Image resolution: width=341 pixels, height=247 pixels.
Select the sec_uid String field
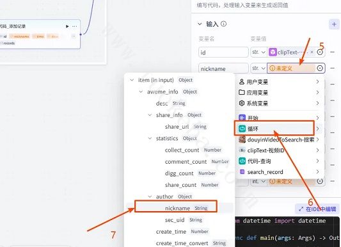point(184,220)
